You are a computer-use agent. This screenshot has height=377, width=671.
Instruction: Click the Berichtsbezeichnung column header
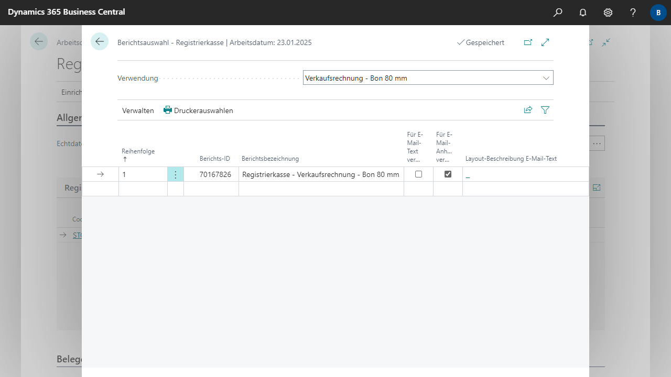270,159
